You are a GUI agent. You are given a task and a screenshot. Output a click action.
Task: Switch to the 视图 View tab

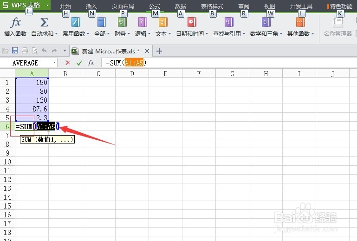point(270,6)
